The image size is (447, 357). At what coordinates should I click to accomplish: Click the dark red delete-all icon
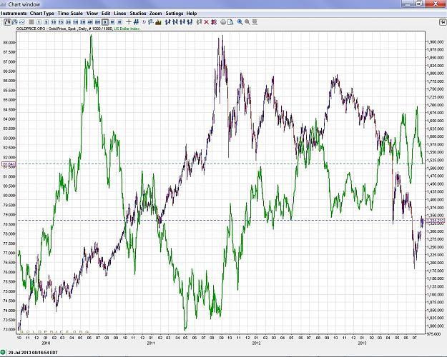[214, 22]
